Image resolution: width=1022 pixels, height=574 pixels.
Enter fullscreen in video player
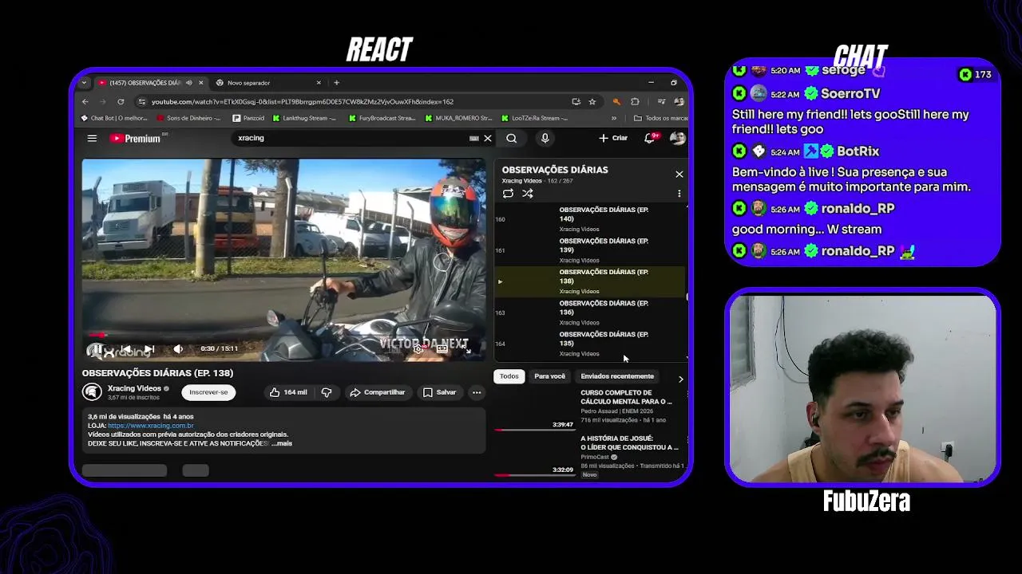(467, 348)
